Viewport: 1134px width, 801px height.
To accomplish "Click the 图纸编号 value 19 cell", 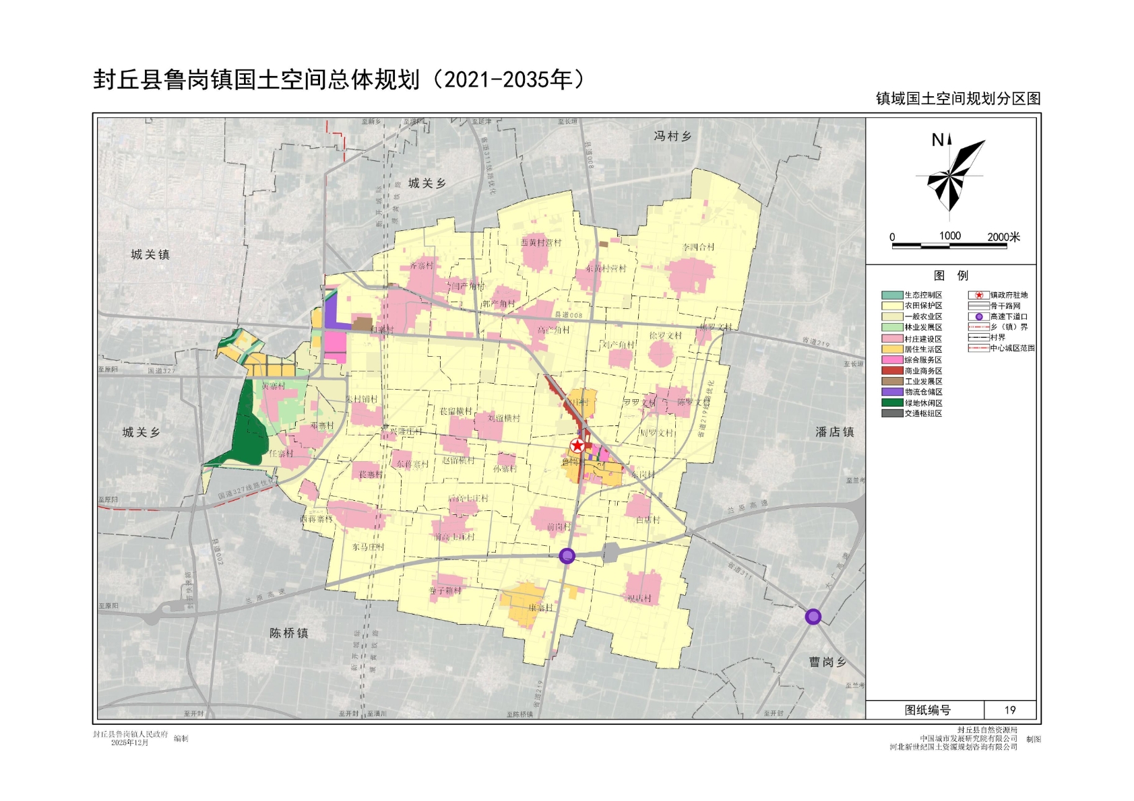I will click(x=1009, y=710).
